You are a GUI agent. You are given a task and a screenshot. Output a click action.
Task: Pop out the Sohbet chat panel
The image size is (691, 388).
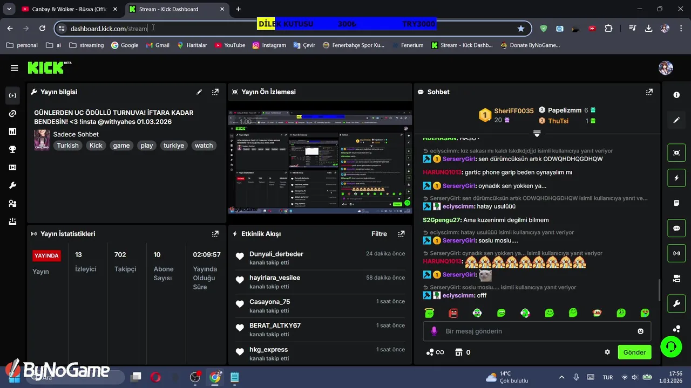pos(649,92)
